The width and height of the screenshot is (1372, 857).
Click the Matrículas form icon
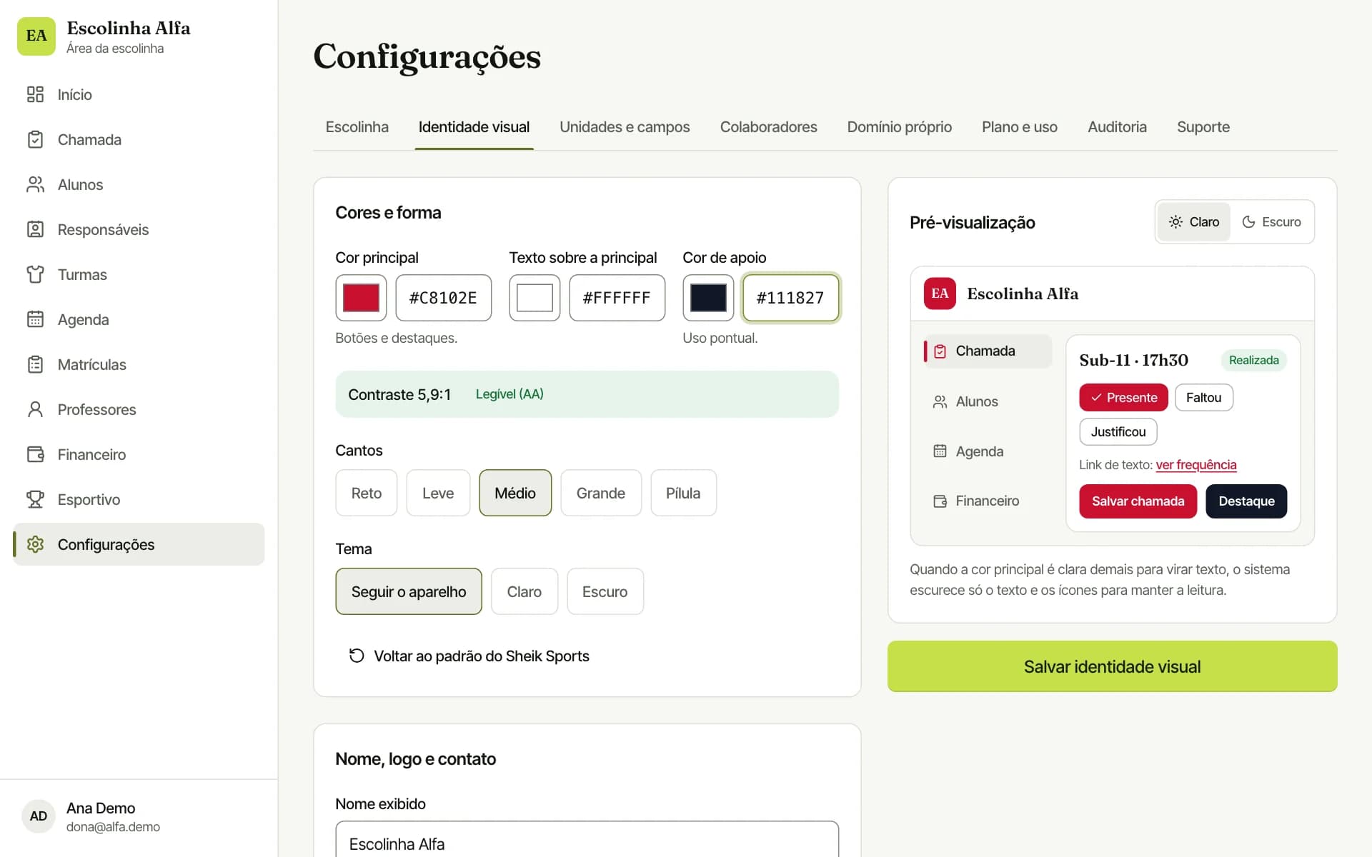[35, 364]
